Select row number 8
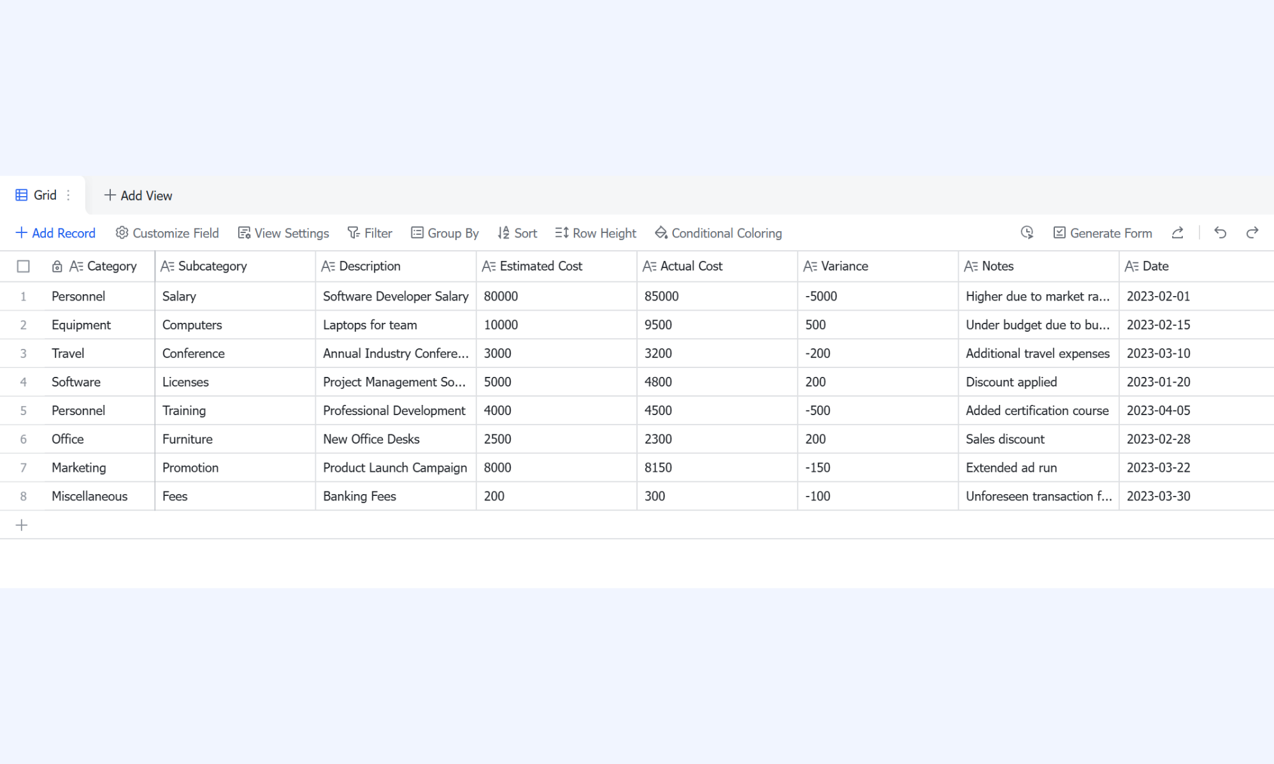Viewport: 1274px width, 764px height. point(24,496)
